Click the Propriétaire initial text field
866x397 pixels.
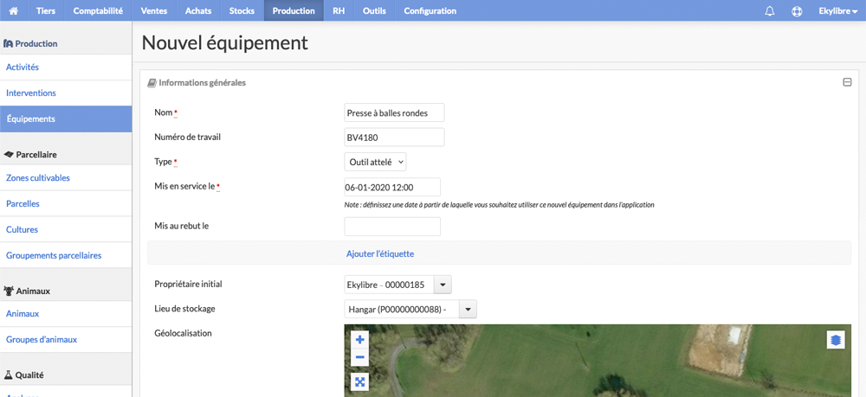click(390, 285)
